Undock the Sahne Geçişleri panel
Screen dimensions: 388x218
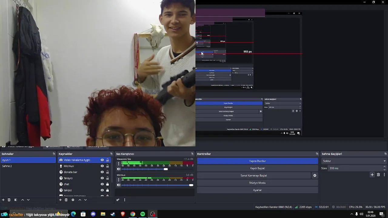(386, 154)
